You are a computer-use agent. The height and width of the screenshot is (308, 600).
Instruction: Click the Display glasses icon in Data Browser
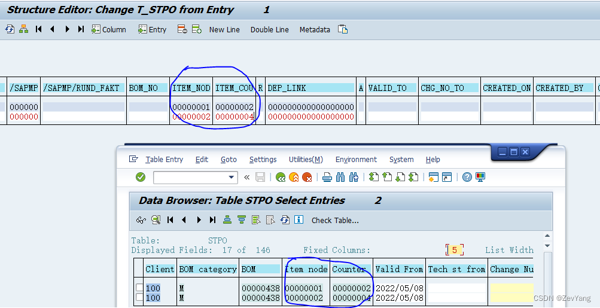click(141, 220)
